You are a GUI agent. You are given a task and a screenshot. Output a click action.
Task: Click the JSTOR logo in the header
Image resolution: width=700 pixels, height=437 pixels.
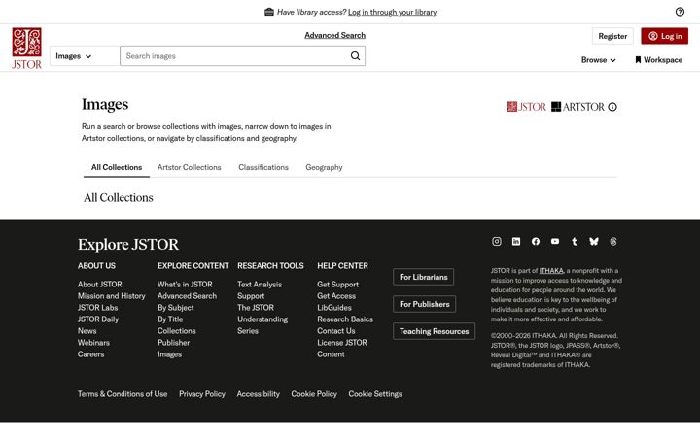(x=27, y=49)
